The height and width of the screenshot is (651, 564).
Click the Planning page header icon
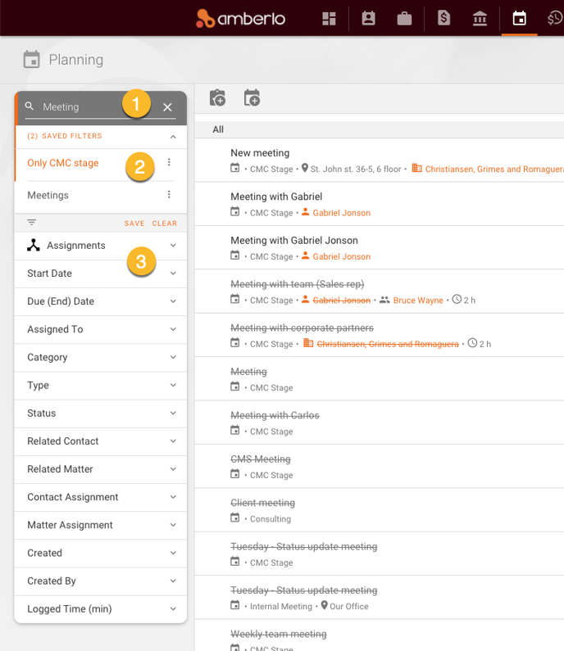click(x=32, y=60)
